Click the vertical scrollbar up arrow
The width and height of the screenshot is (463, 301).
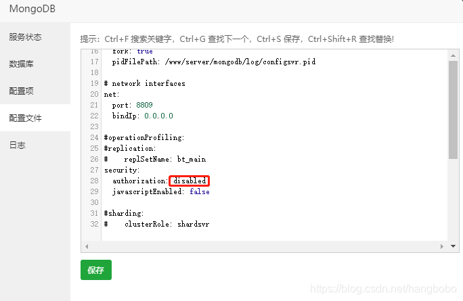click(x=453, y=55)
